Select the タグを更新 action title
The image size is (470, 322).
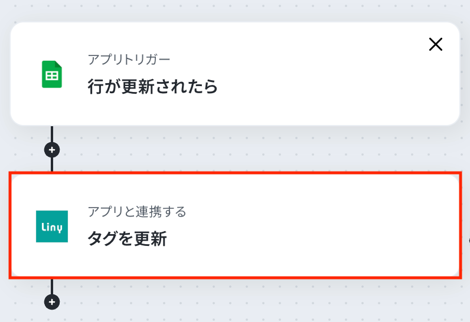[127, 239]
